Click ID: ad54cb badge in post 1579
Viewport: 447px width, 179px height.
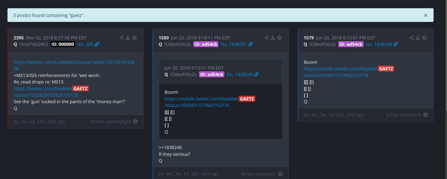[x=351, y=44]
